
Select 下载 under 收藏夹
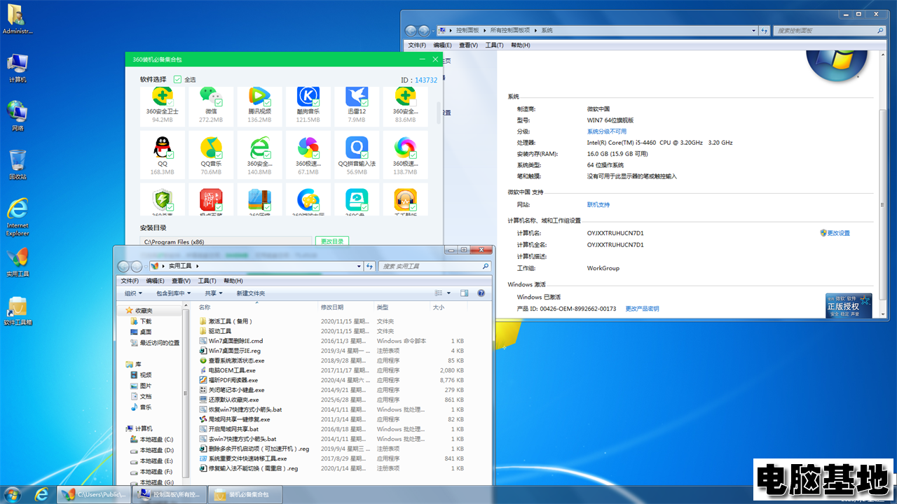pyautogui.click(x=141, y=321)
